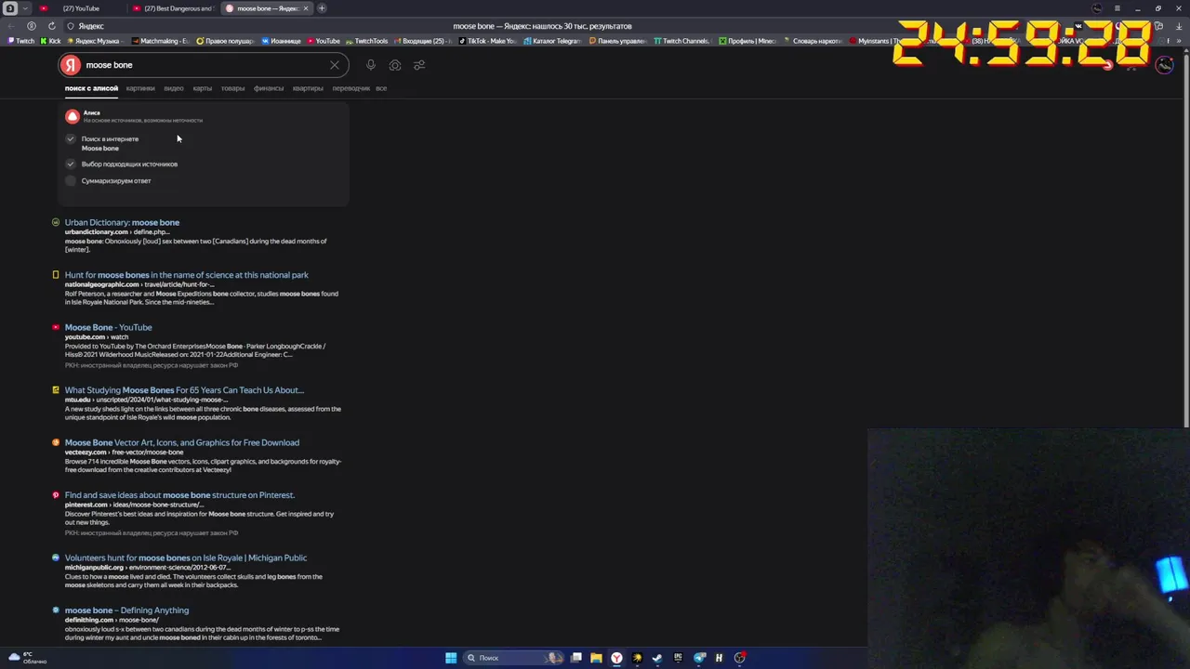
Task: Switch to картинки search tab
Action: click(x=140, y=88)
